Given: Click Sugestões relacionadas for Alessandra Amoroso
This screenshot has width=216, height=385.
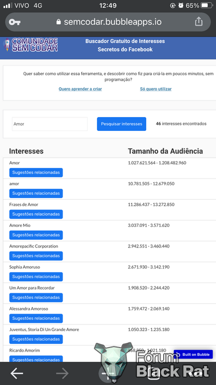Looking at the screenshot, I should pos(36,318).
